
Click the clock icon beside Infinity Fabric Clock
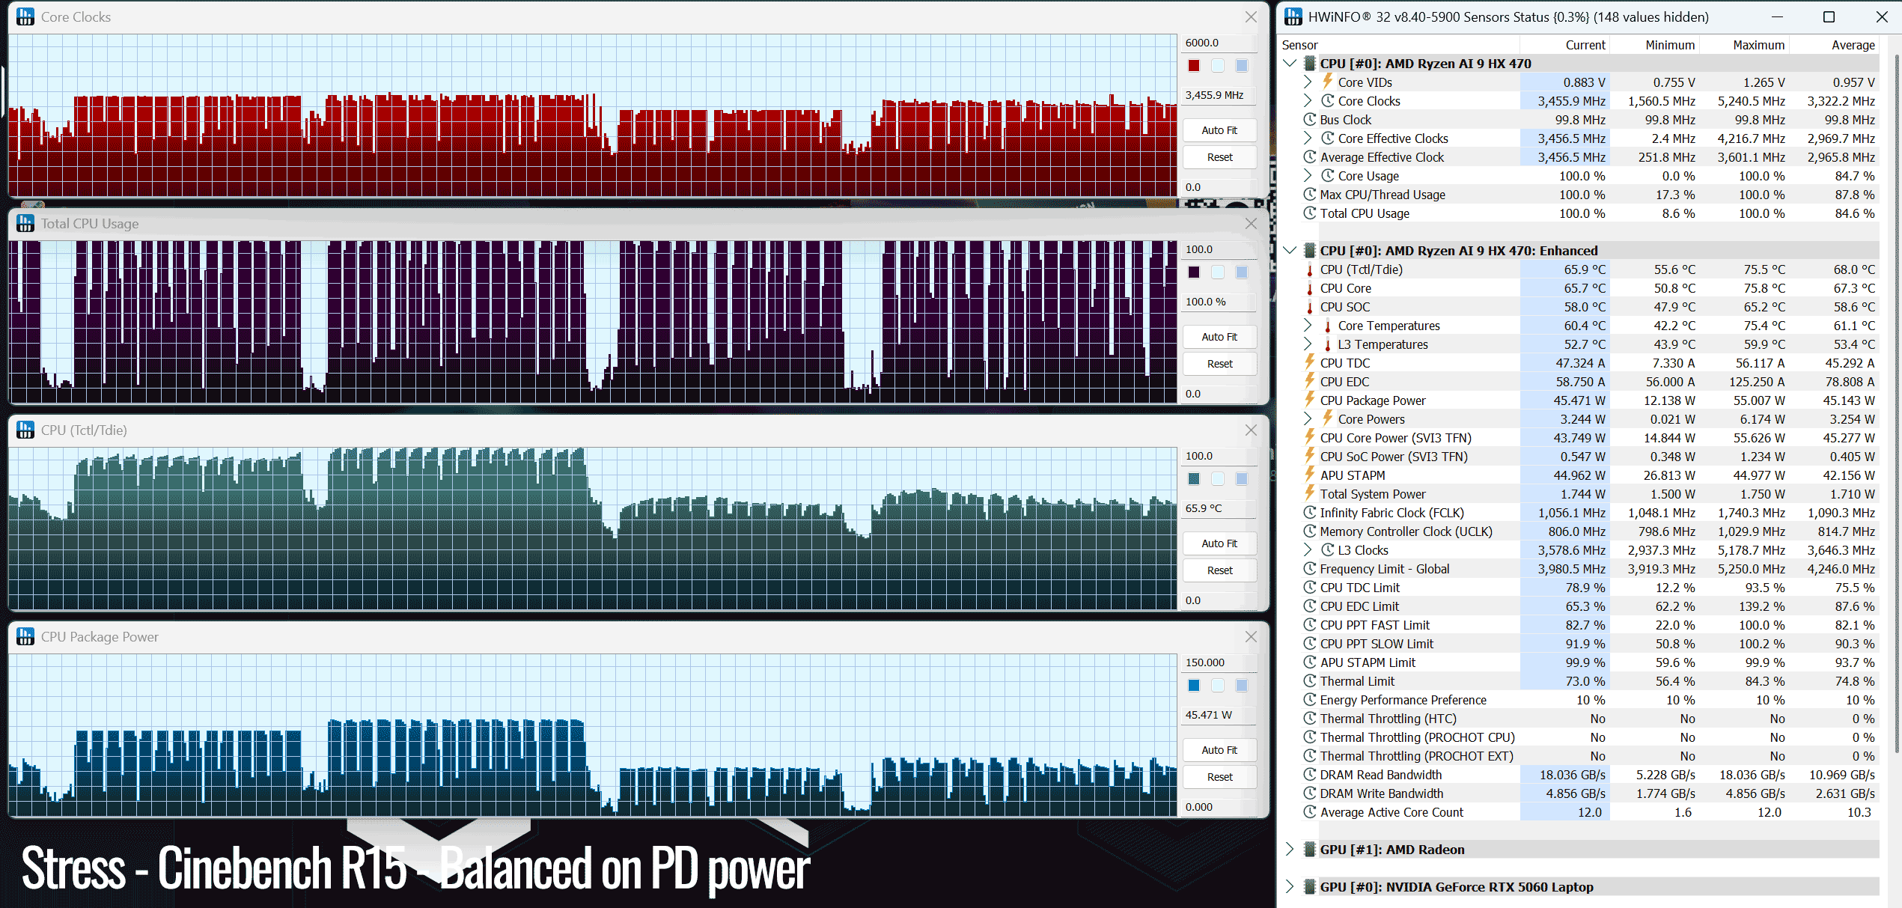click(1309, 512)
